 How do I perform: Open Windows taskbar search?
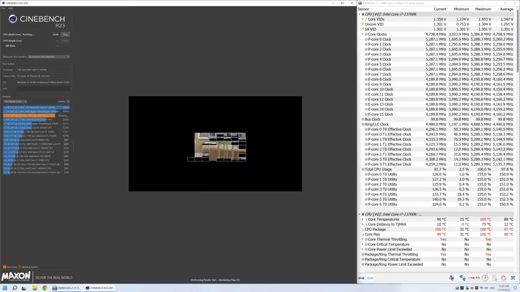14,288
